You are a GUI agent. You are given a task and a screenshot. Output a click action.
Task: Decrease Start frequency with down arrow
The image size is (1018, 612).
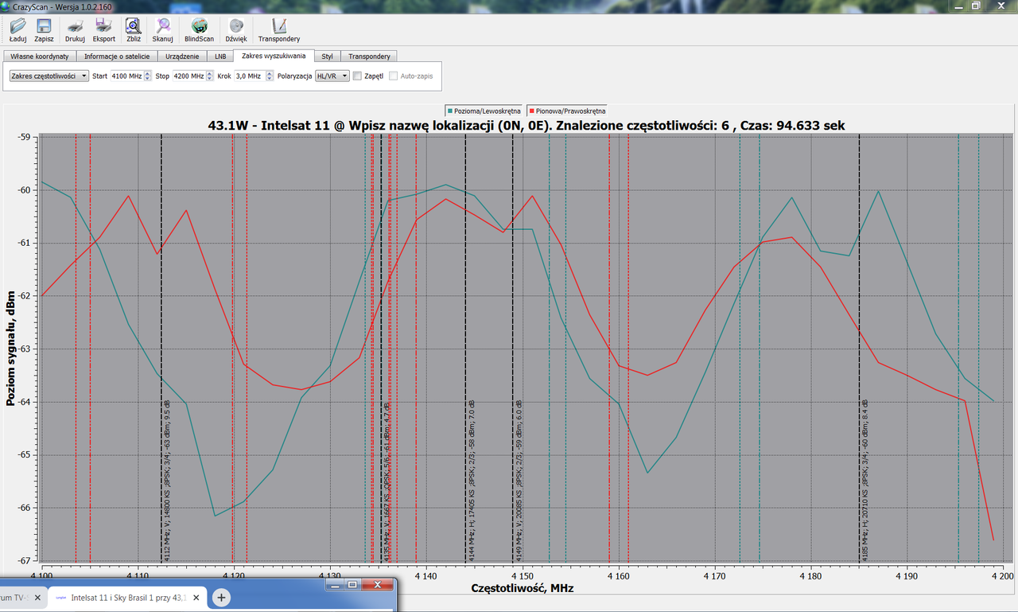pyautogui.click(x=148, y=79)
